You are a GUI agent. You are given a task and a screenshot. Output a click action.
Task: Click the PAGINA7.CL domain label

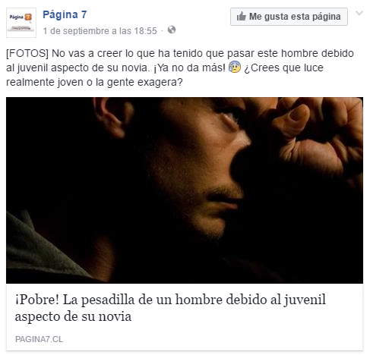(x=39, y=339)
